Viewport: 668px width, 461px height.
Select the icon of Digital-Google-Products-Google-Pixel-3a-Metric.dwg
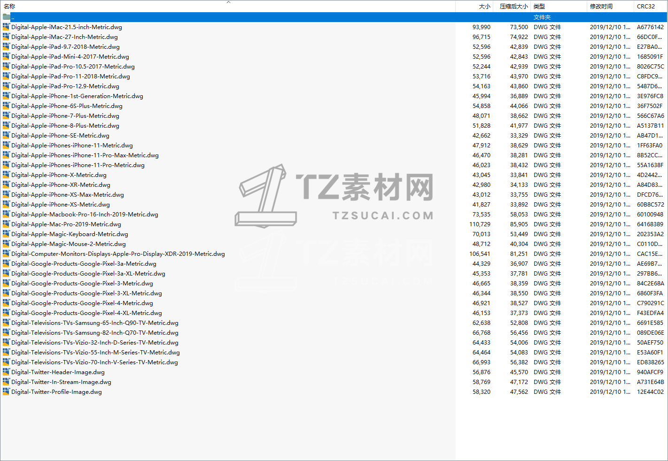(6, 264)
